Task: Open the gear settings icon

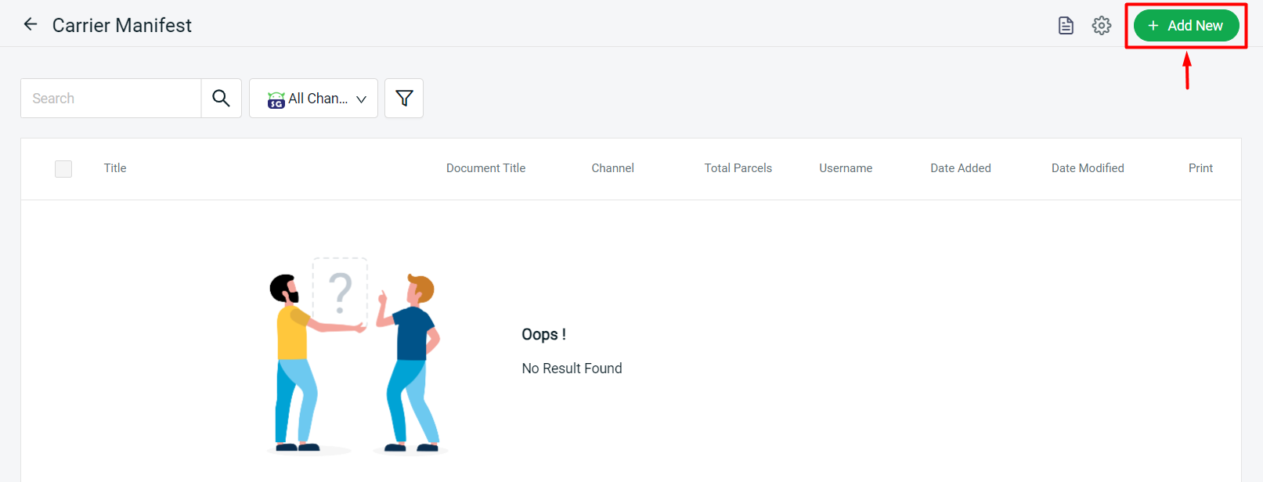Action: click(1102, 26)
